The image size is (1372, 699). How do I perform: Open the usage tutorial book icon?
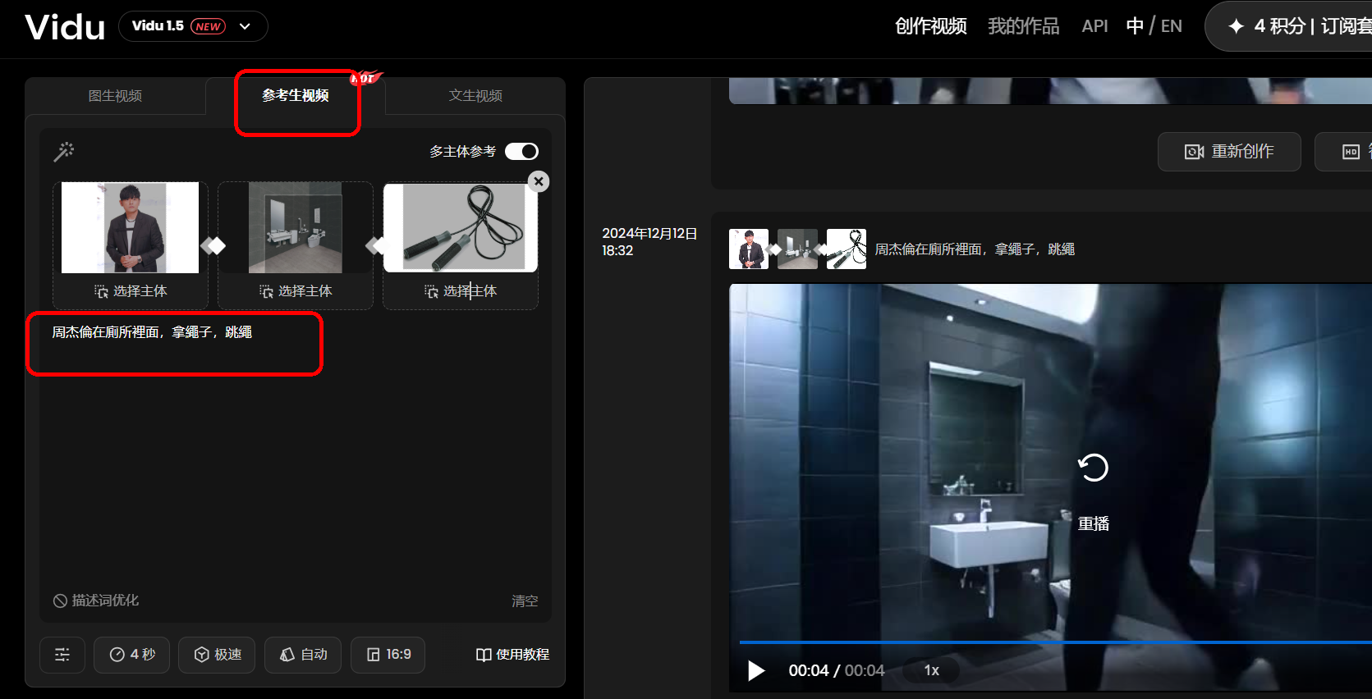pos(484,655)
